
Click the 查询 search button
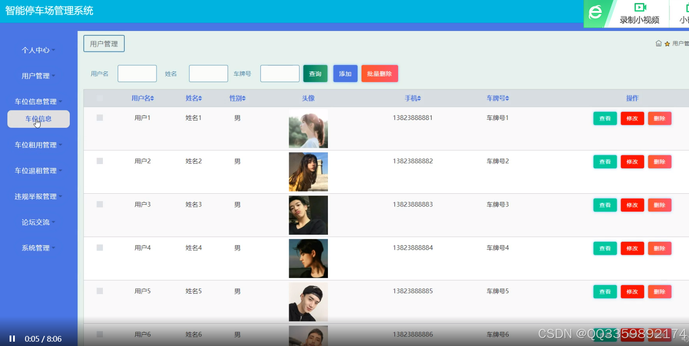[x=315, y=74]
